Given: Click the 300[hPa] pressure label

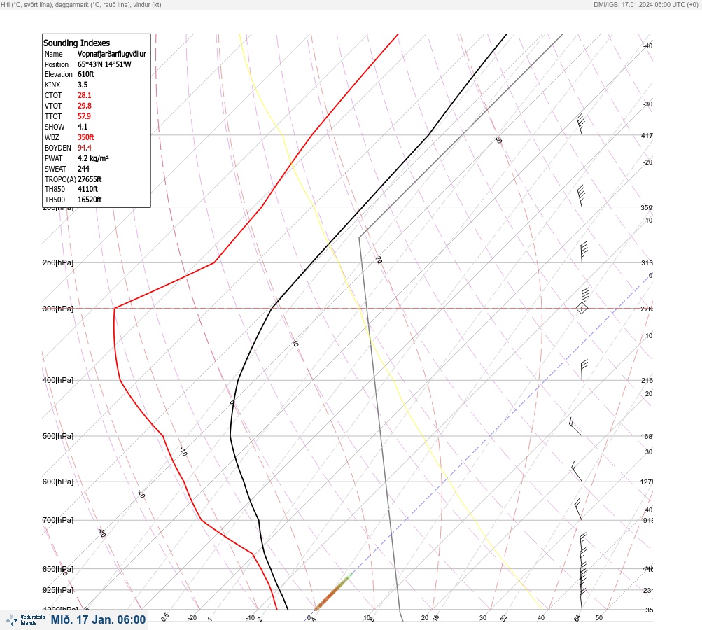Looking at the screenshot, I should click(58, 309).
